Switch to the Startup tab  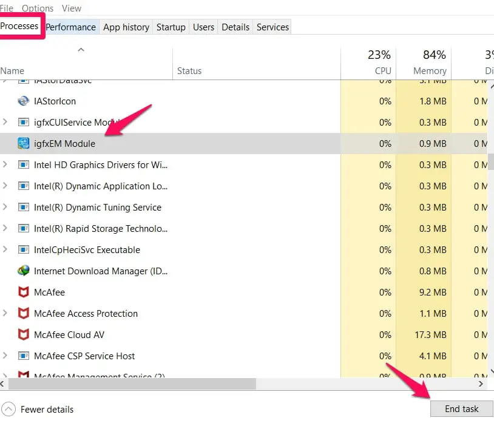point(171,27)
